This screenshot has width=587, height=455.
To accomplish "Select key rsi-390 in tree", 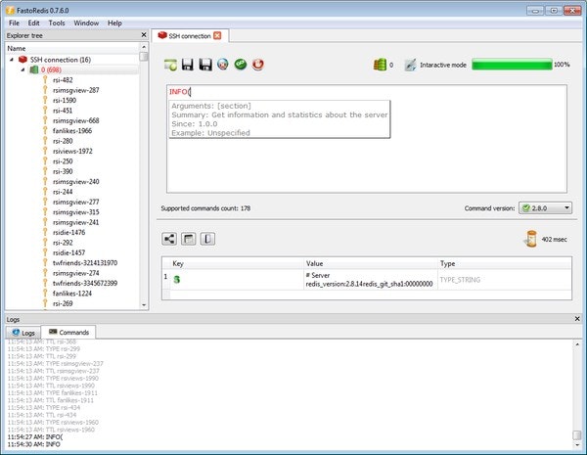I will [63, 171].
